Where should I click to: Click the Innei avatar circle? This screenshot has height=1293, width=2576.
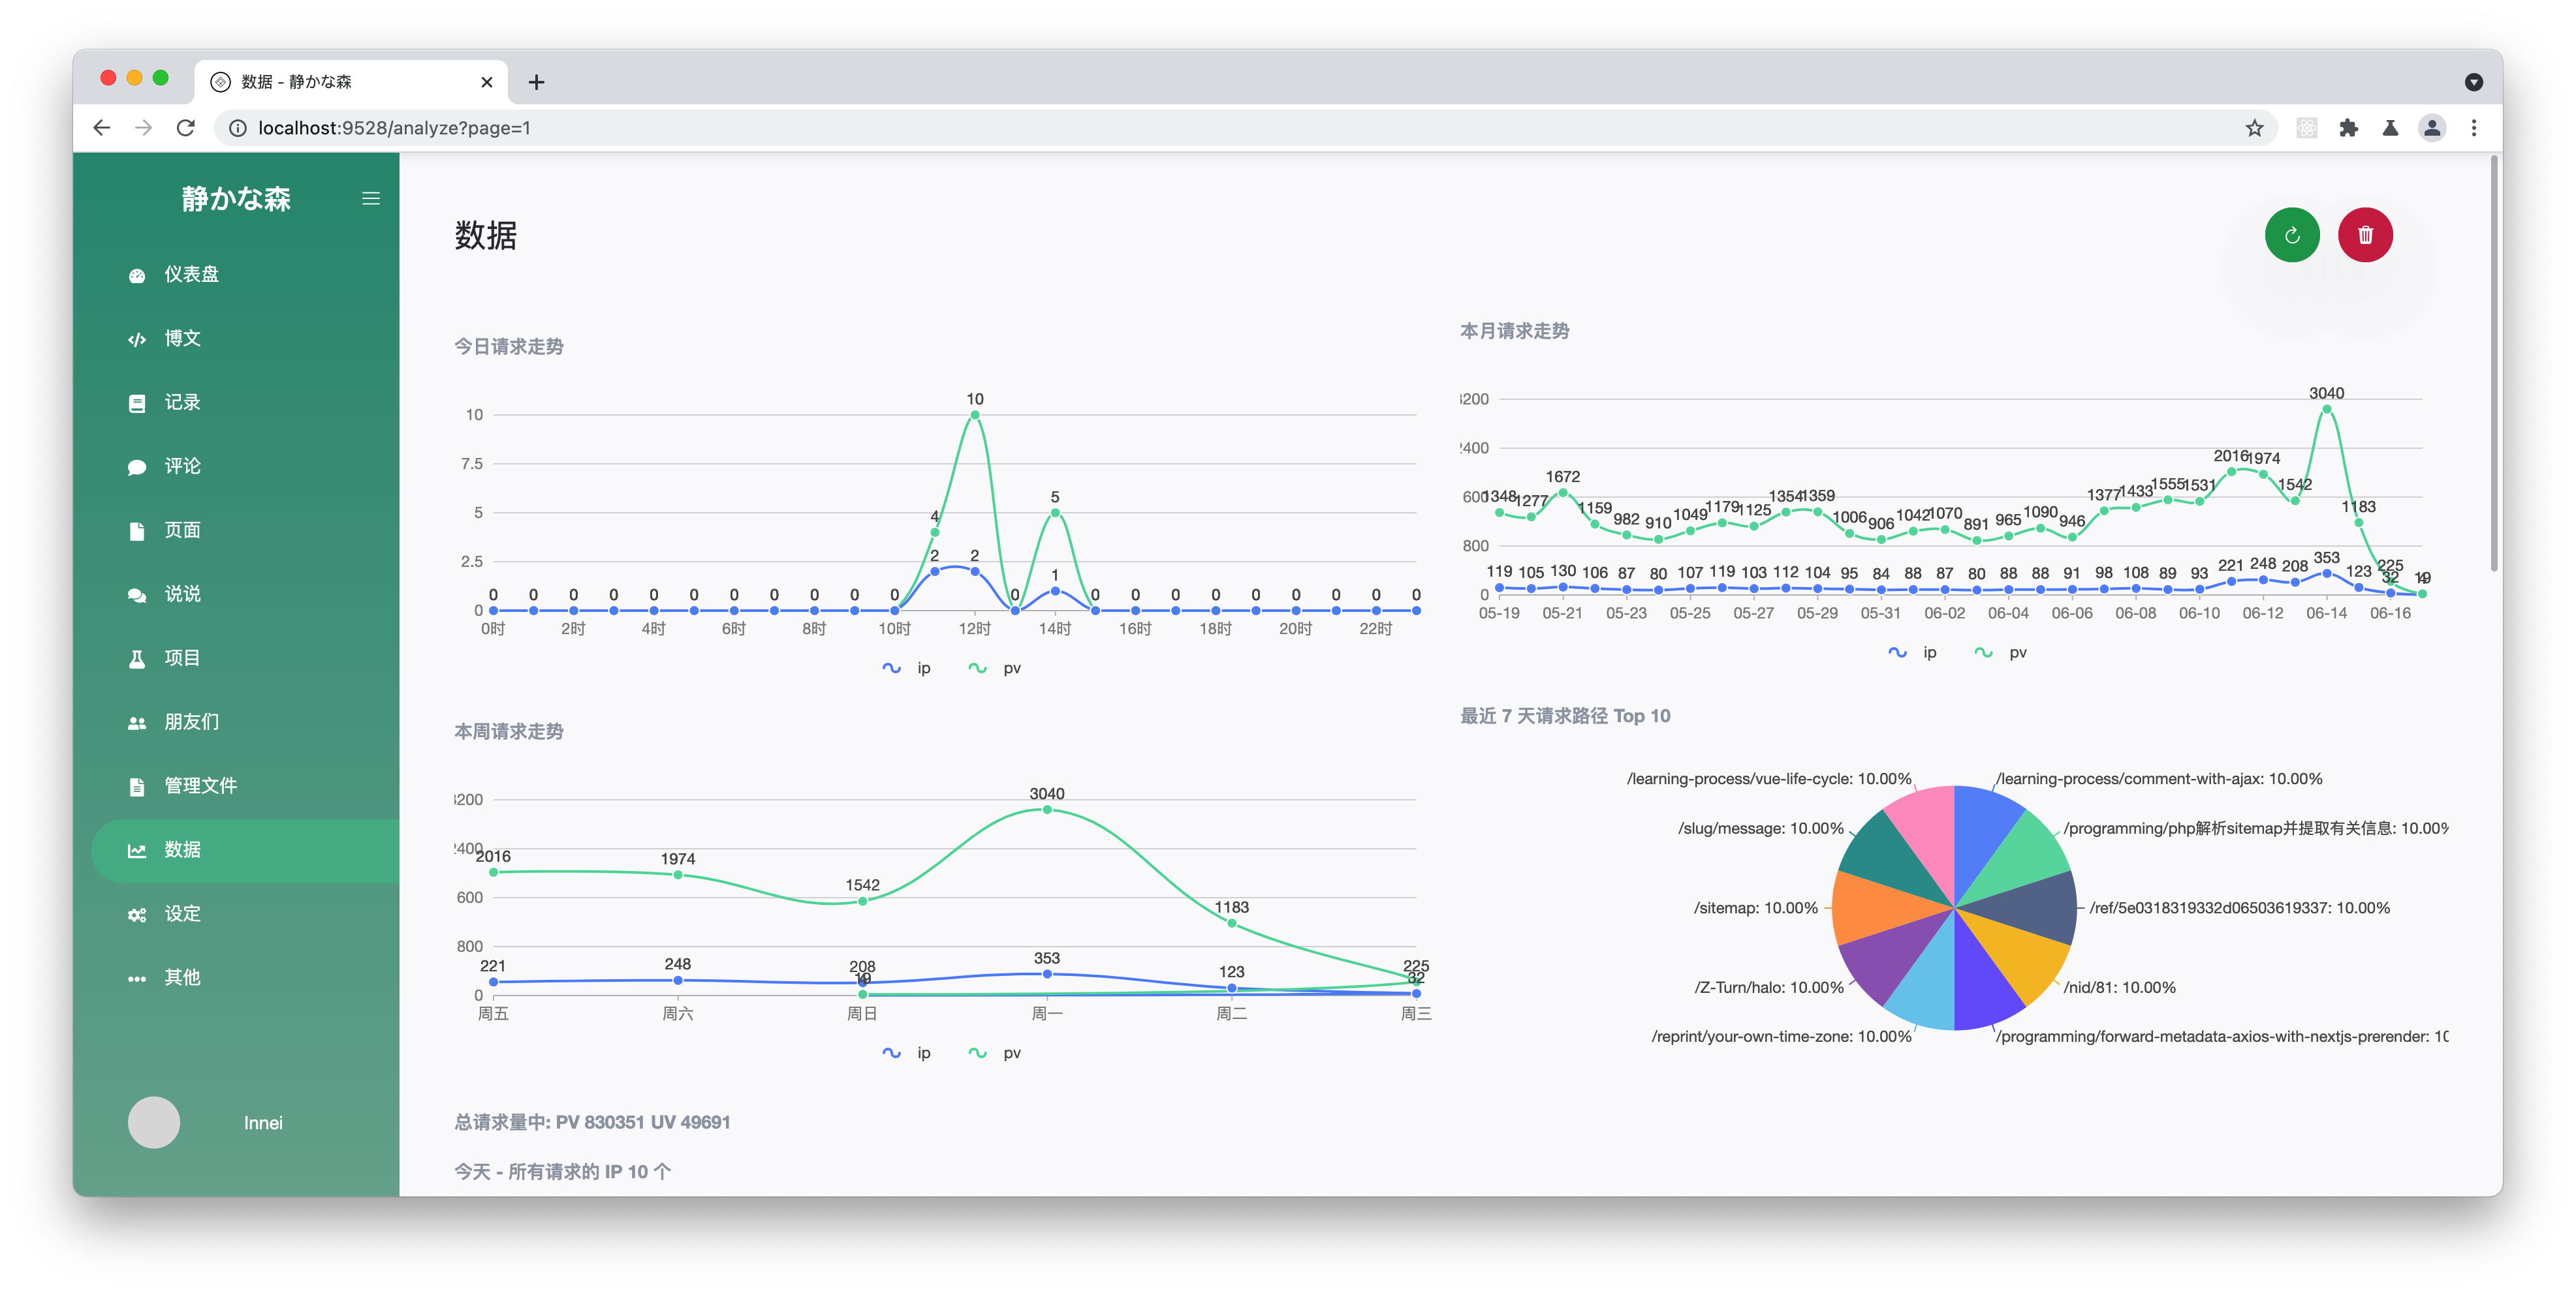click(154, 1122)
